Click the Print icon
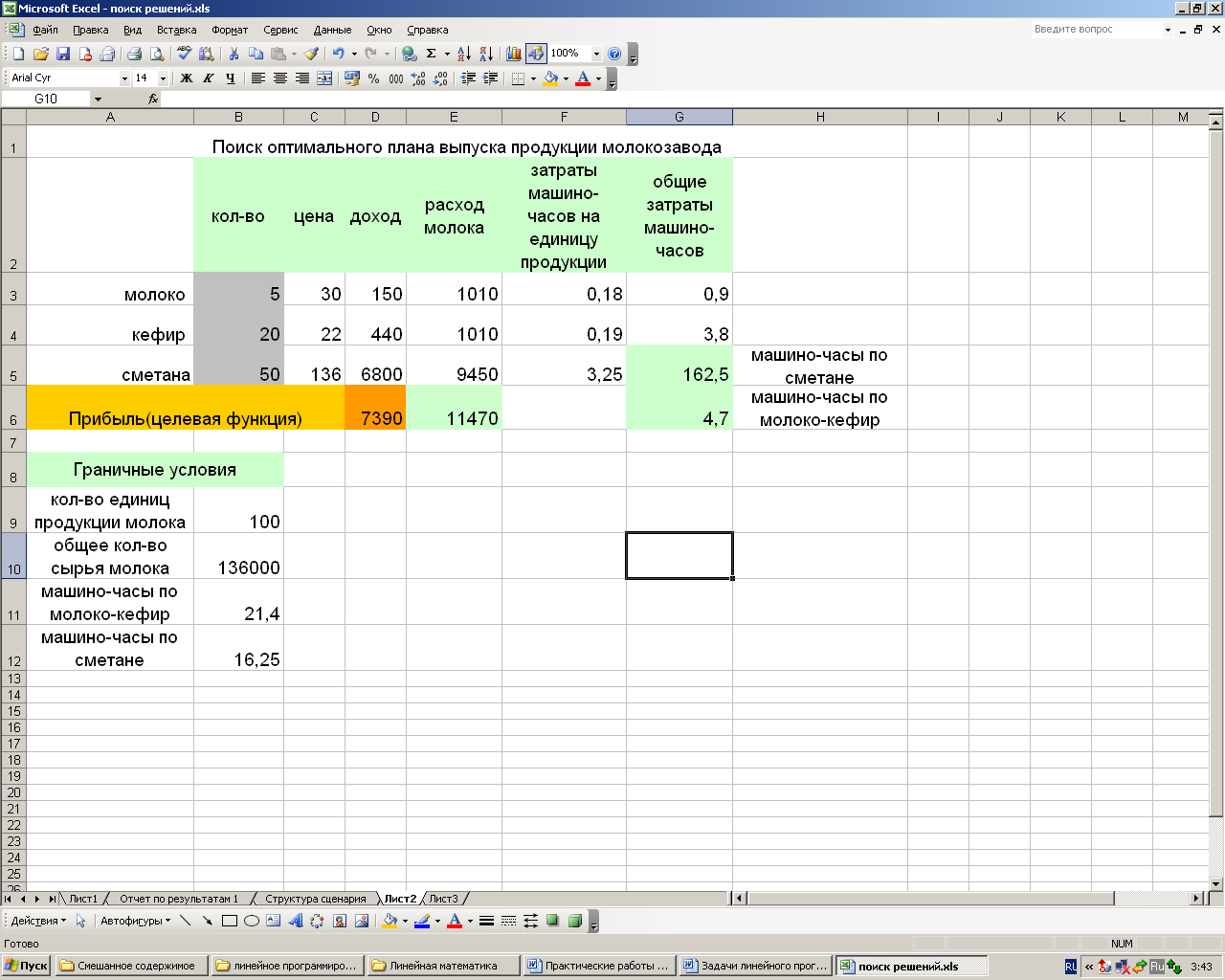This screenshot has width=1225, height=980. (134, 54)
